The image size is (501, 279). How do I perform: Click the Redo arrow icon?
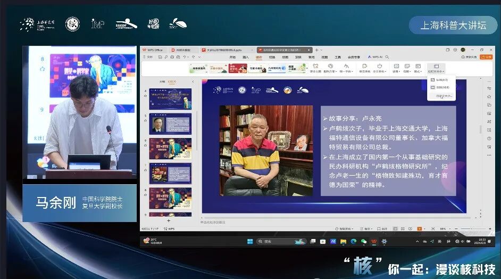(x=193, y=57)
